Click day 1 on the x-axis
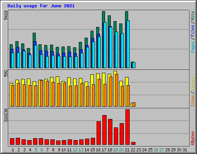The height and width of the screenshot is (154, 197). point(13,150)
